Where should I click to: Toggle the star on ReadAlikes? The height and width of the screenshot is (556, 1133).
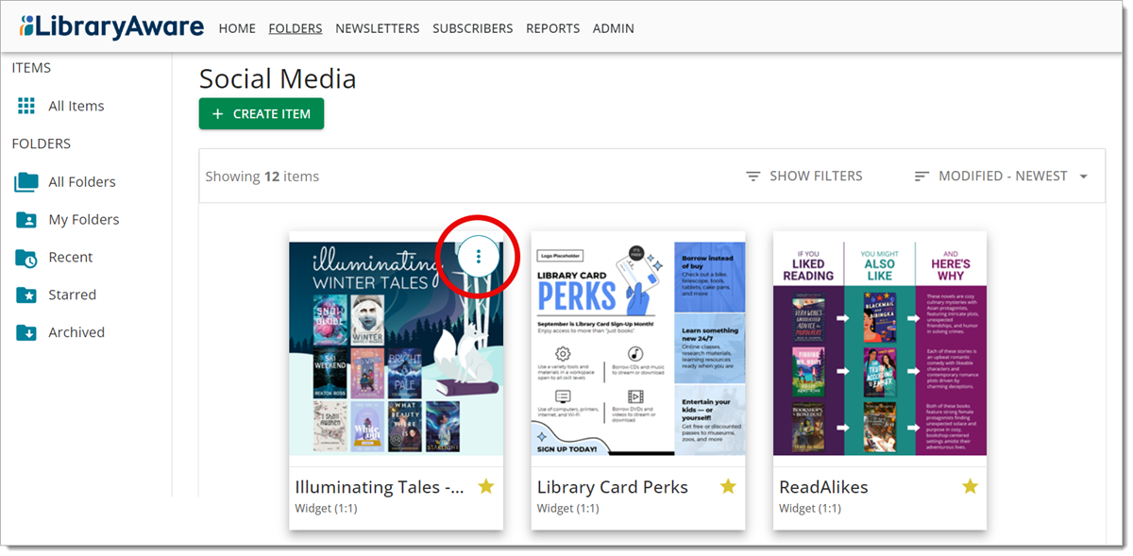[970, 486]
